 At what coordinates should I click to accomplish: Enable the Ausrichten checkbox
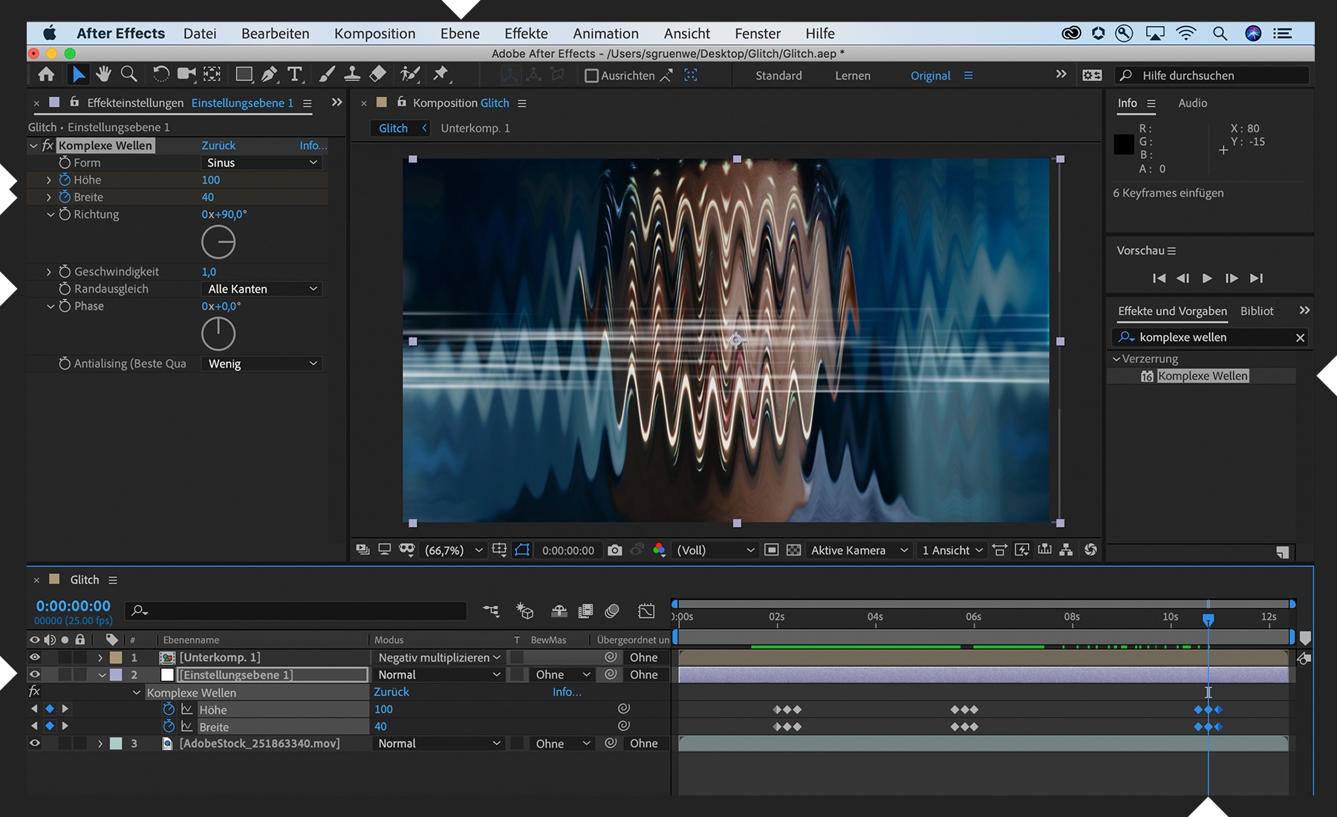click(591, 76)
